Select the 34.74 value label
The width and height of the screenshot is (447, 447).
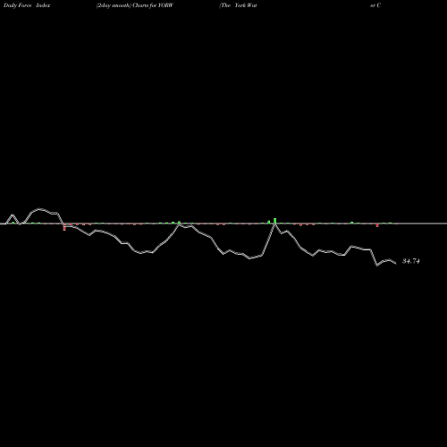tap(411, 261)
